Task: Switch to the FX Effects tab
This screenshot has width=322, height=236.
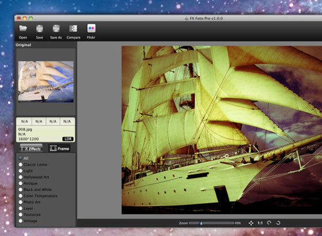Action: [31, 148]
